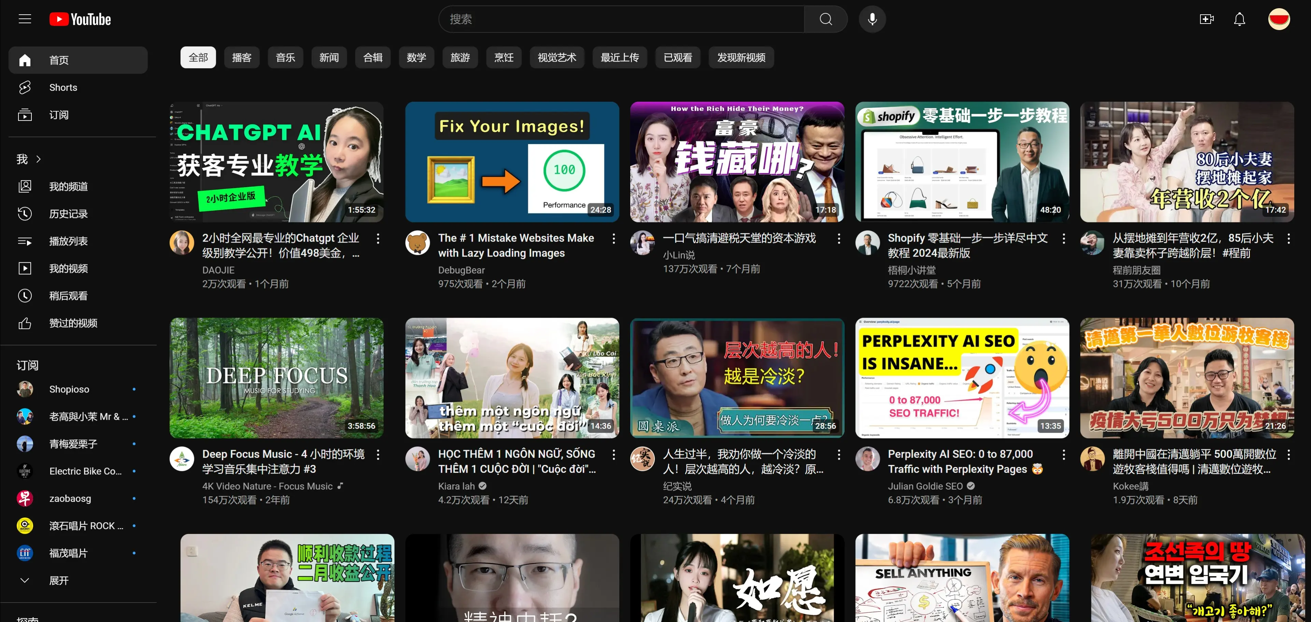The width and height of the screenshot is (1311, 622).
Task: Expand the 我 section chevron
Action: pyautogui.click(x=39, y=159)
